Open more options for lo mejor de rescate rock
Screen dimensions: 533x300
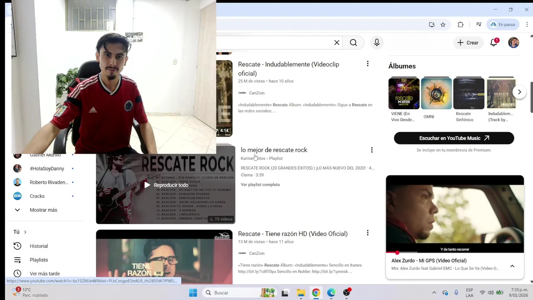pos(372,150)
